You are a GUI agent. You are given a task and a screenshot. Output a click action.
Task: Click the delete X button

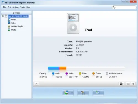(36, 84)
